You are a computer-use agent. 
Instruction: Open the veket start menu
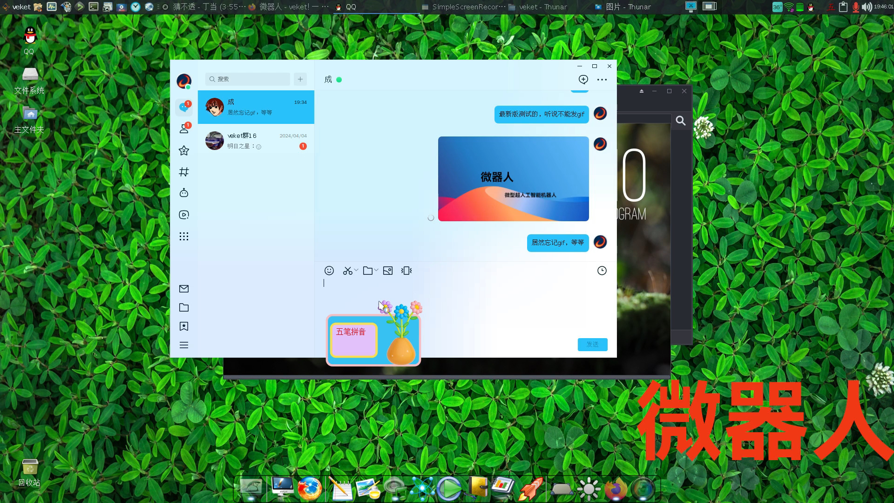(16, 7)
